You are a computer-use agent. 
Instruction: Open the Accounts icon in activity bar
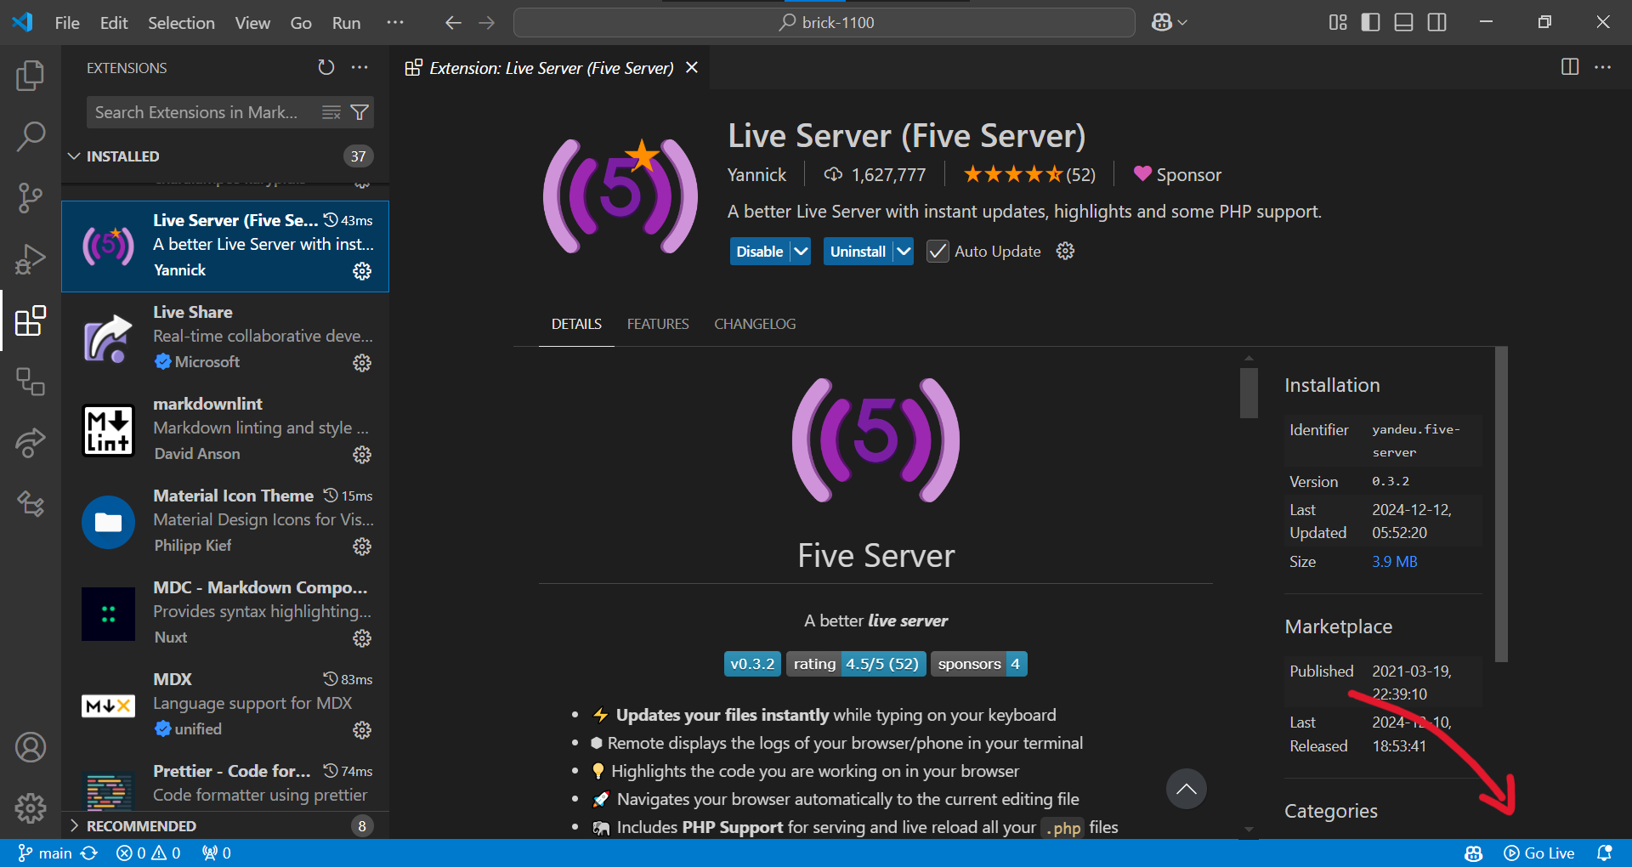[x=31, y=747]
